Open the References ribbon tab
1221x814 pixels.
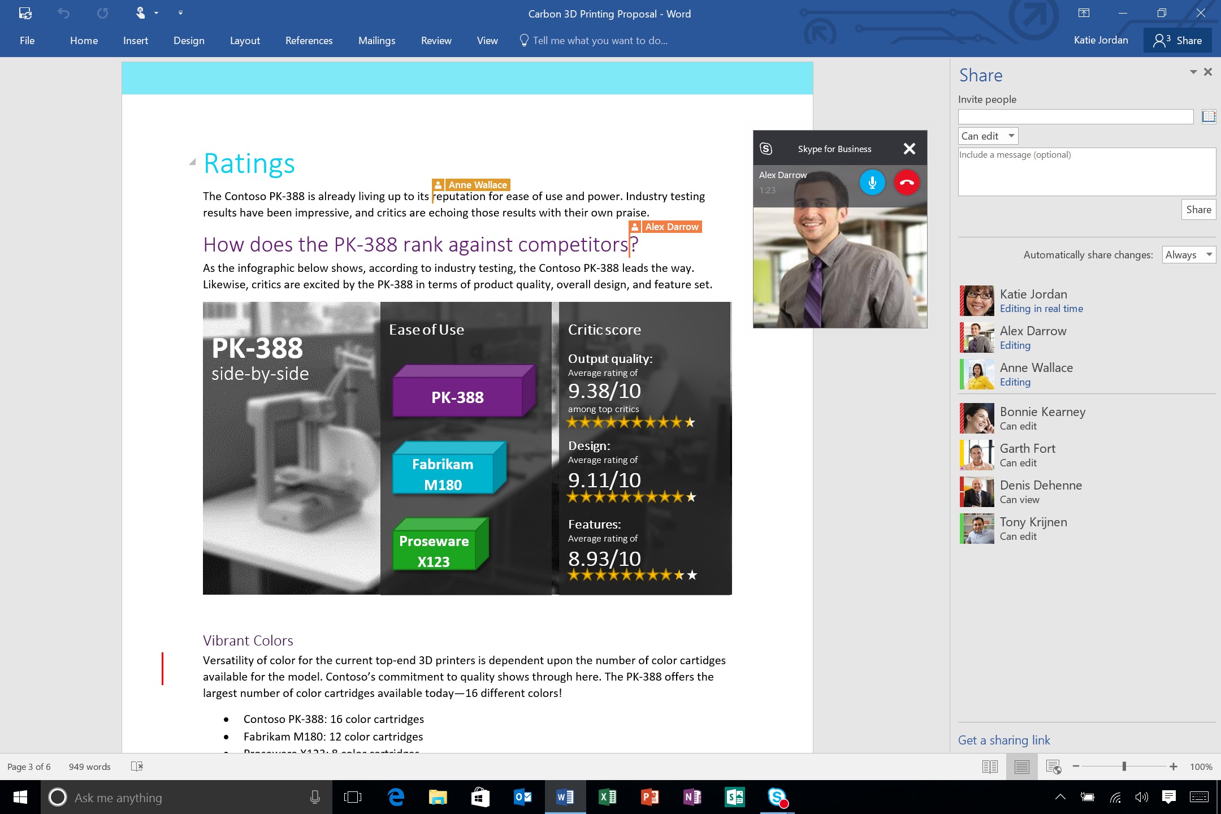tap(308, 40)
